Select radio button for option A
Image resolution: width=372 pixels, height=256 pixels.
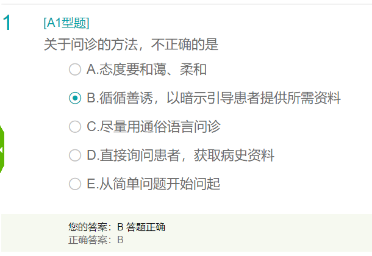click(x=75, y=69)
